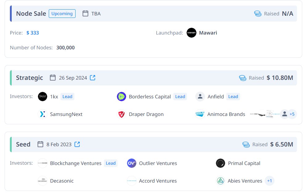Open the Blockchange Ventures investor name
Viewport: 305px width, 194px height.
point(76,163)
